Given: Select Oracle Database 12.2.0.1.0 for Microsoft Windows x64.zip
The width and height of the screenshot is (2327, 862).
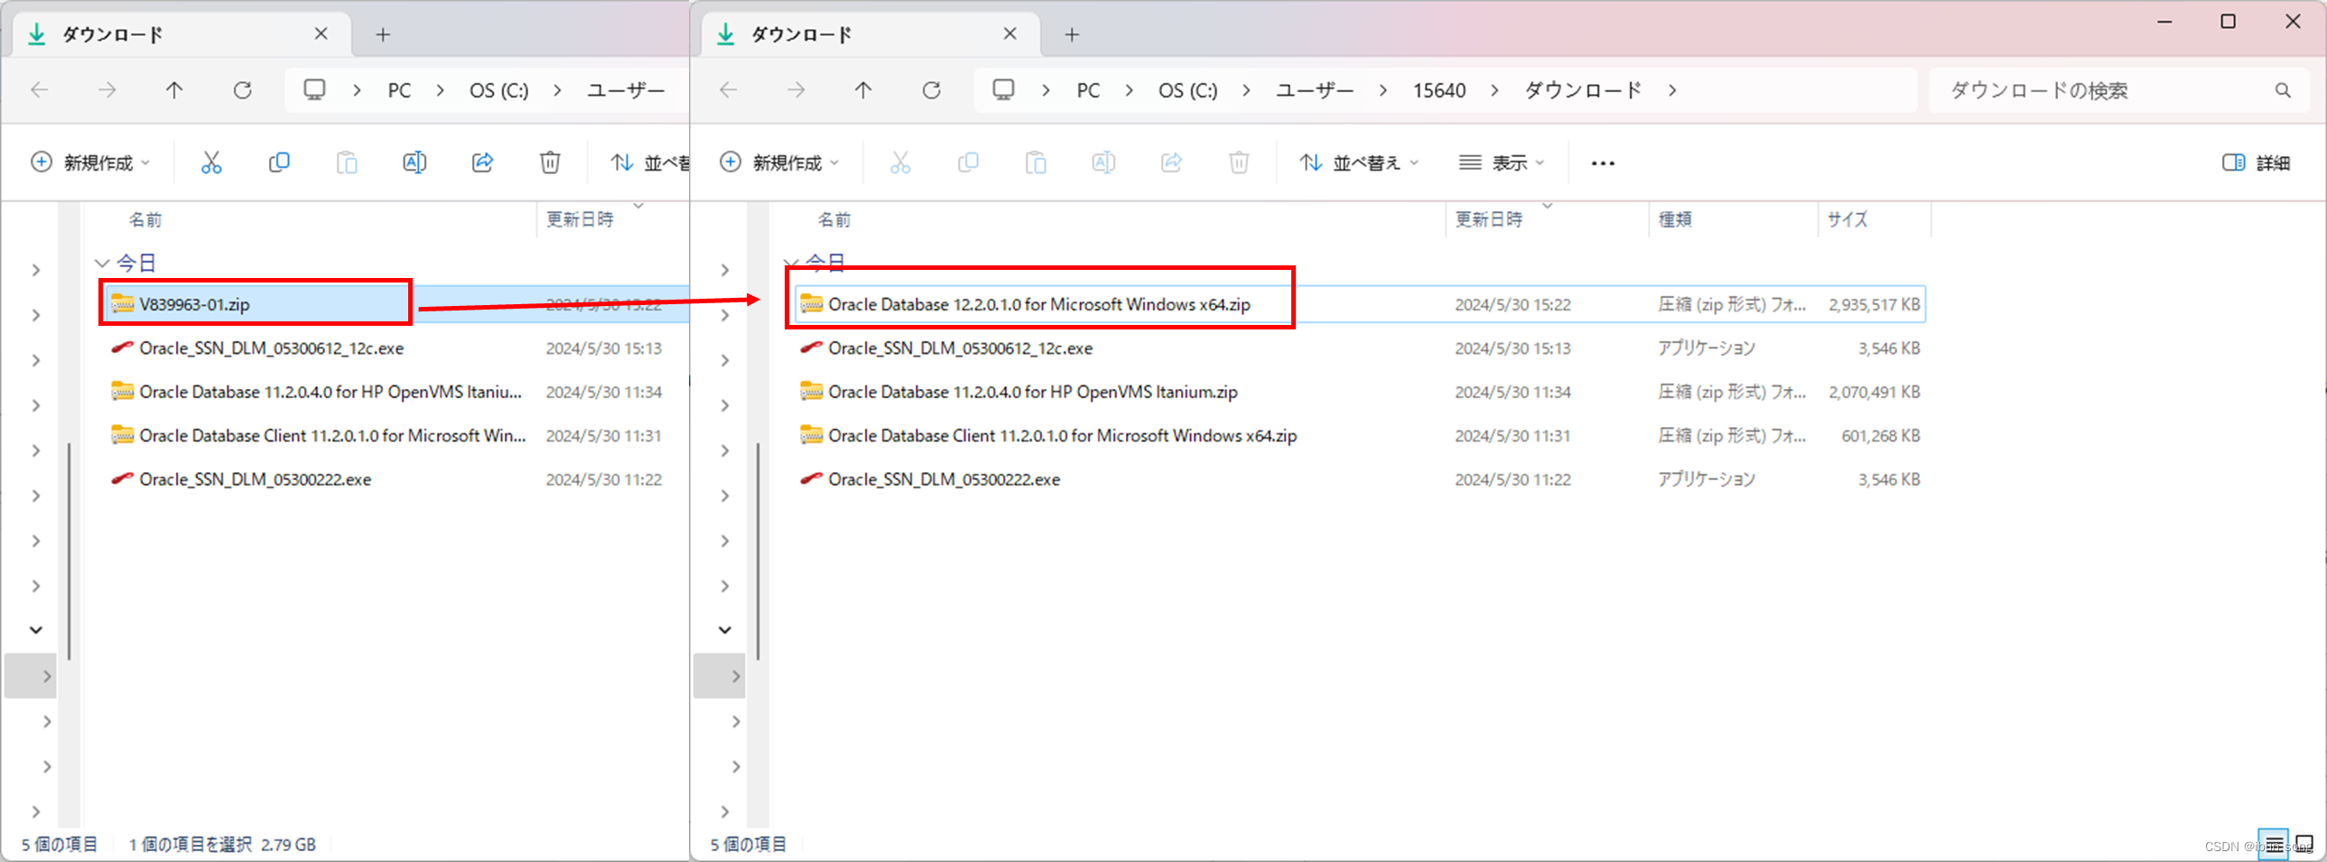Looking at the screenshot, I should 1360,304.
